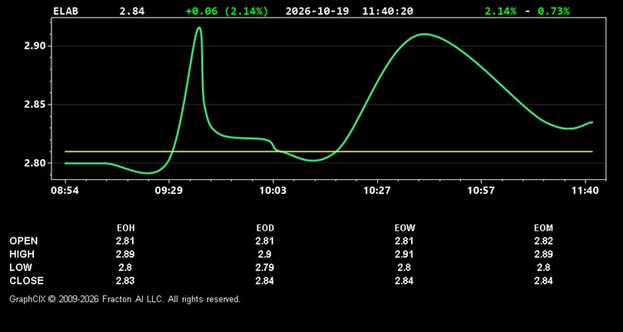Click the EOD low value 2.79
Viewport: 623px width, 332px height.
tap(265, 267)
